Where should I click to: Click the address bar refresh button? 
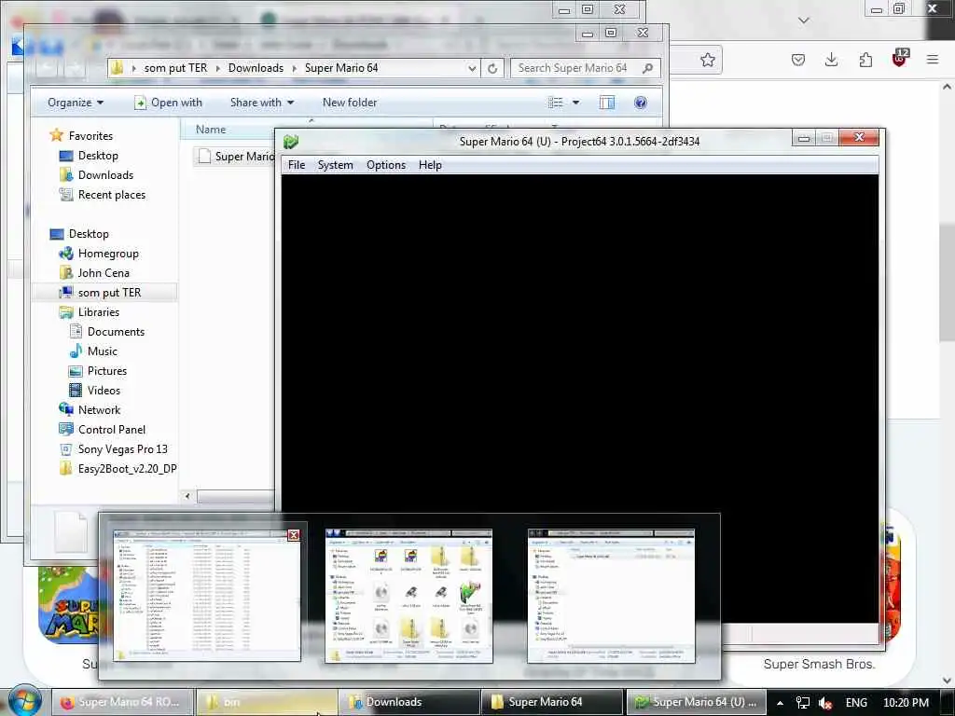click(492, 68)
